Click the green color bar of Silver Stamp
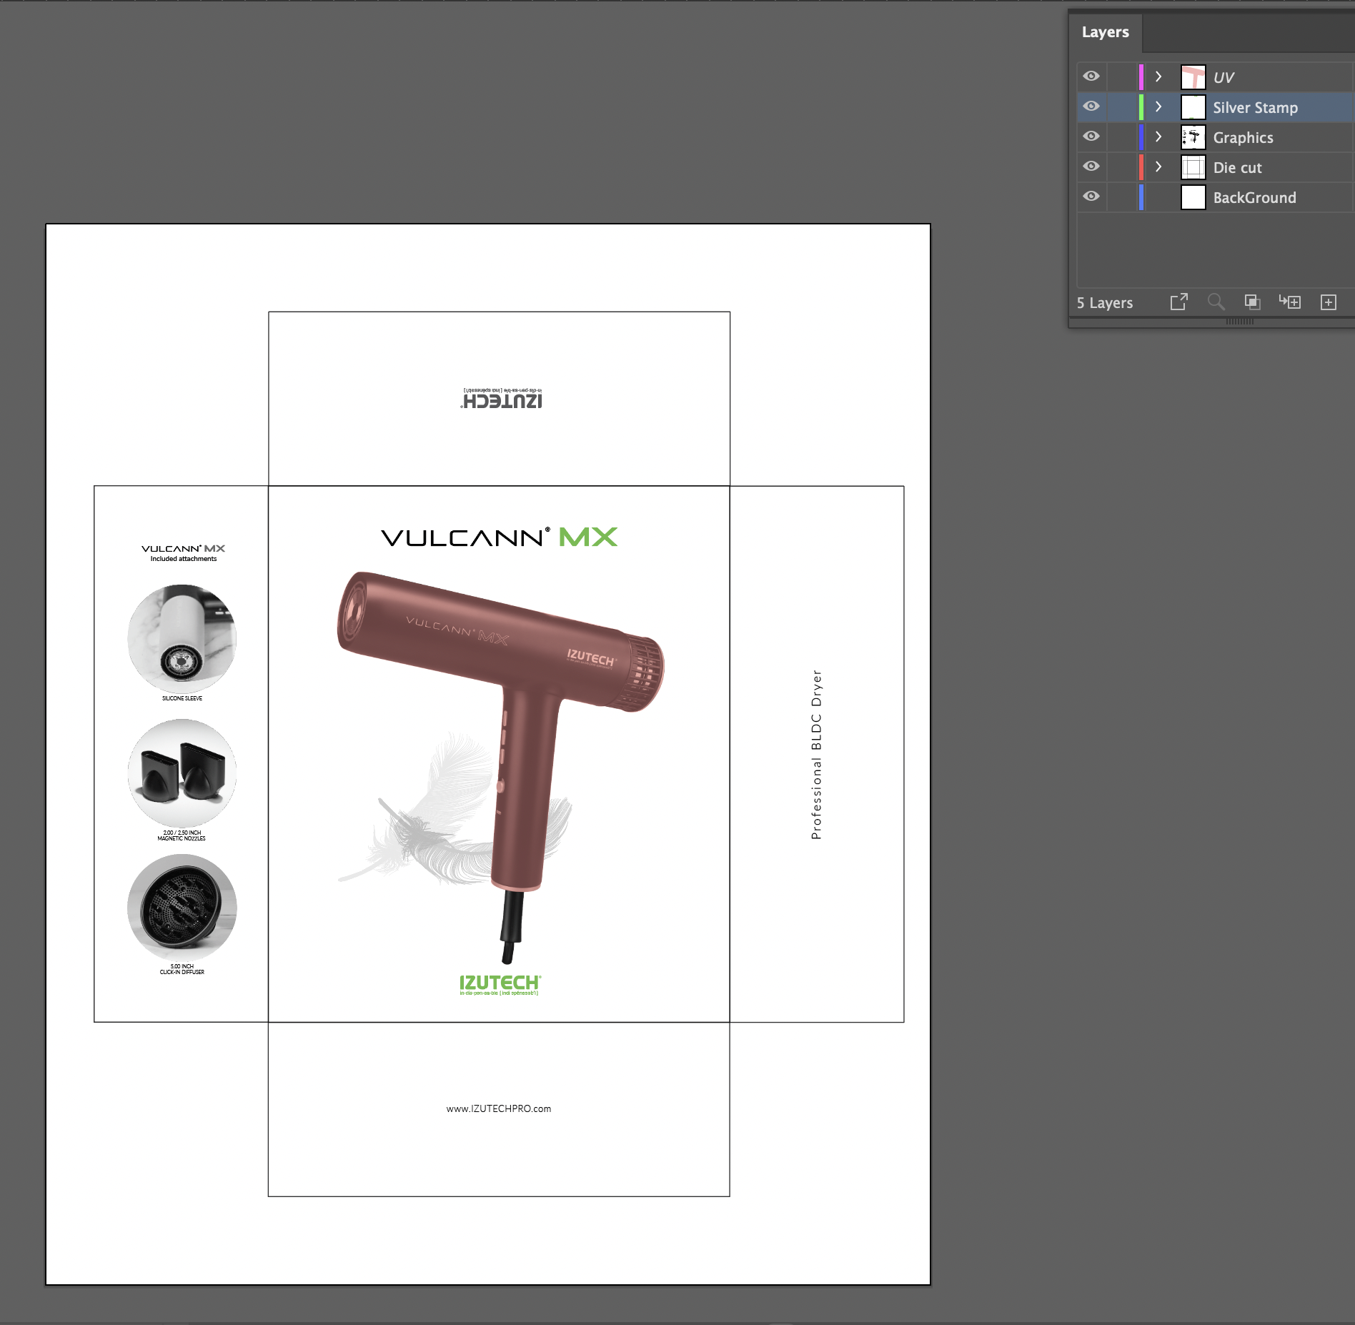Viewport: 1355px width, 1325px height. pyautogui.click(x=1141, y=106)
